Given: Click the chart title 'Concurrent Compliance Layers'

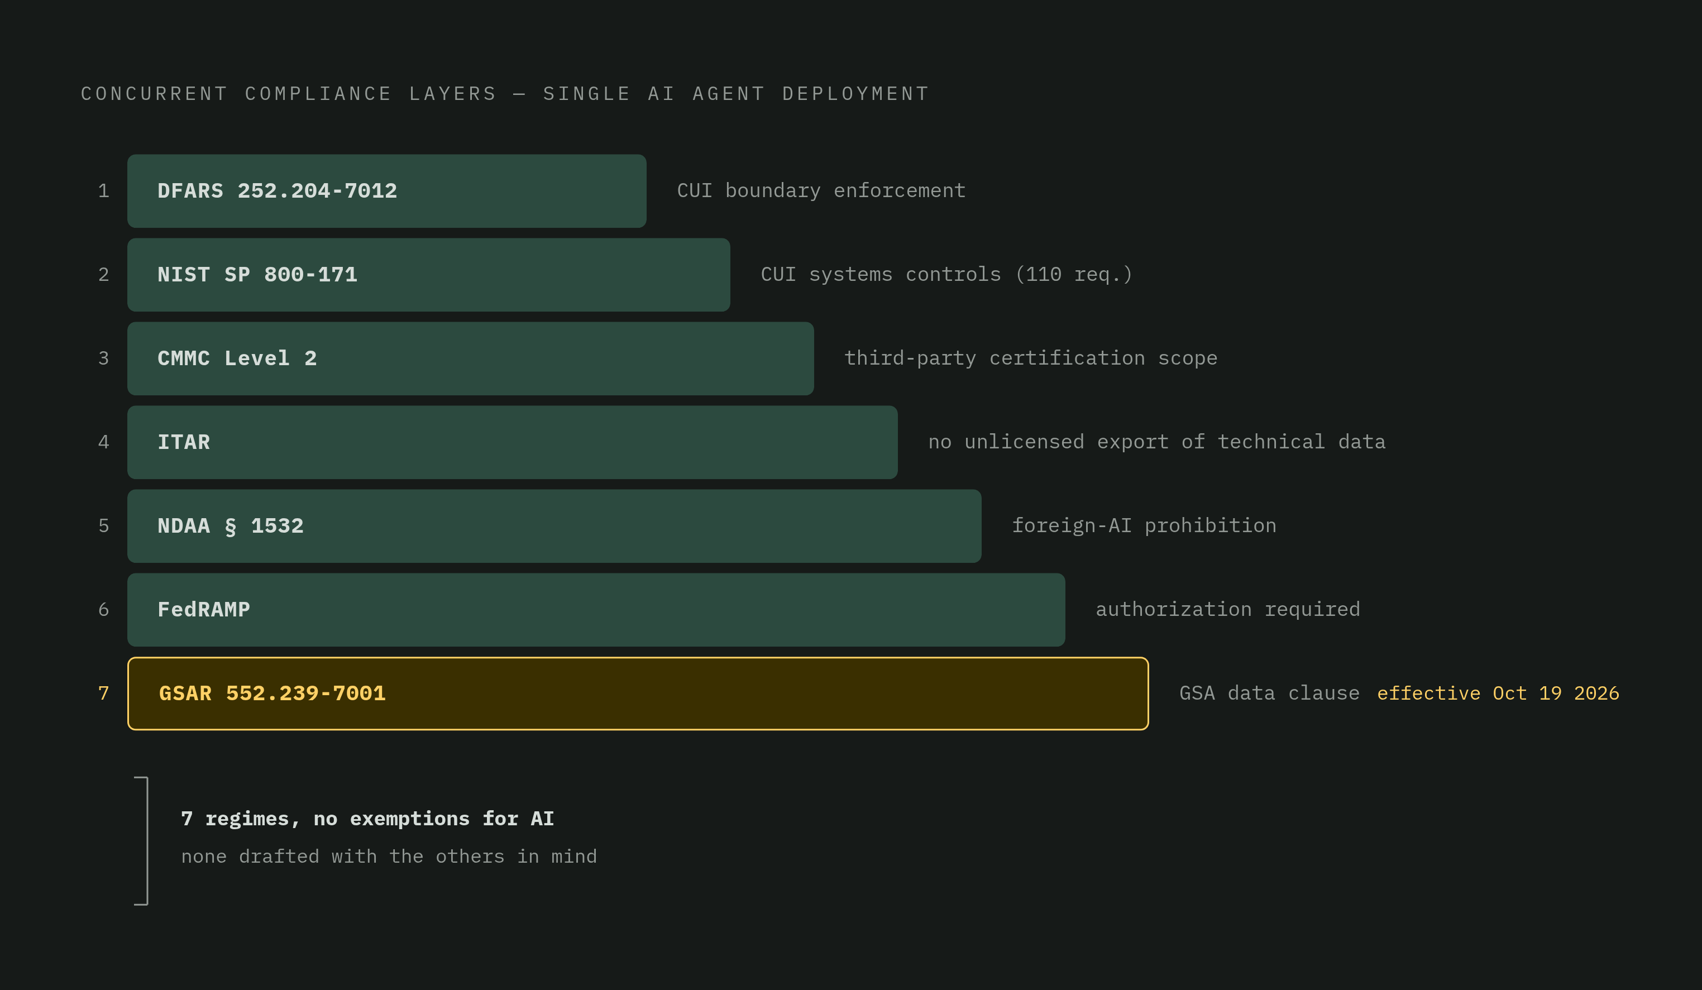Looking at the screenshot, I should (505, 94).
